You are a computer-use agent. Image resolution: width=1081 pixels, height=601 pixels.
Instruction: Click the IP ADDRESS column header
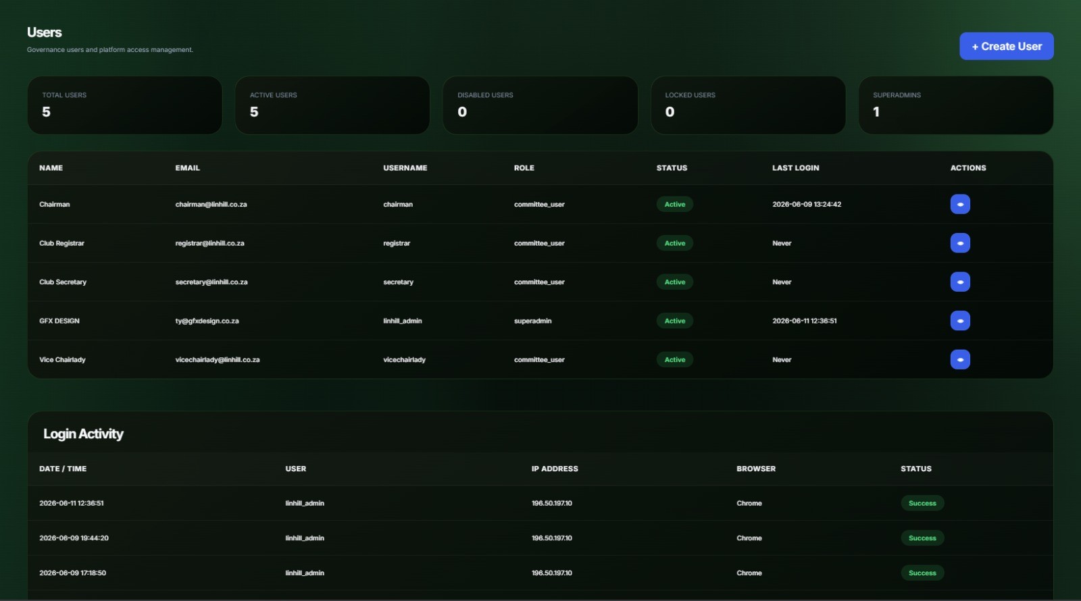(555, 469)
